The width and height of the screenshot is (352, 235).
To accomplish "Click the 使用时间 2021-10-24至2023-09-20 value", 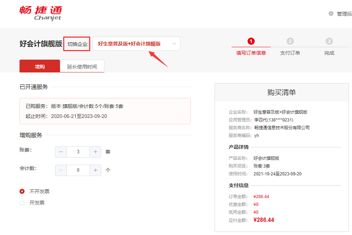I will click(x=278, y=174).
